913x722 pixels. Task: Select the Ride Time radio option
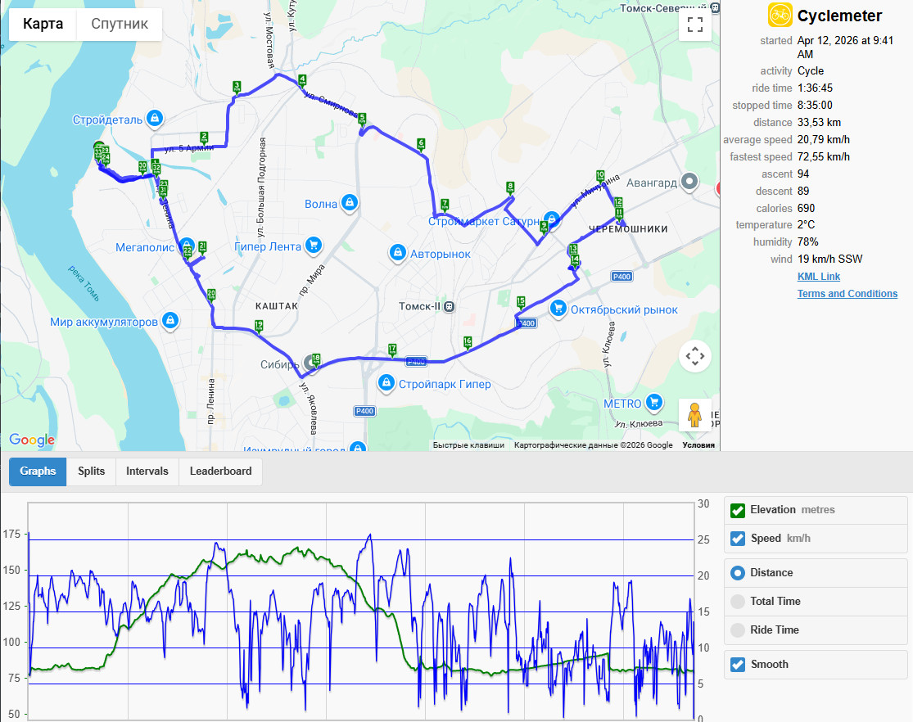[x=737, y=630]
